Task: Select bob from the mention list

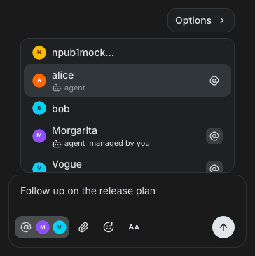Action: pos(127,108)
